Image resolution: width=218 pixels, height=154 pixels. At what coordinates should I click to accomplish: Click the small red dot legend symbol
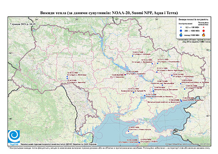pos(203,27)
